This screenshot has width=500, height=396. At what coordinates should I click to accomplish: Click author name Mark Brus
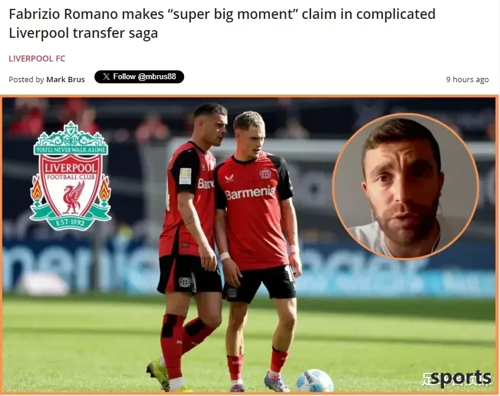pyautogui.click(x=66, y=79)
